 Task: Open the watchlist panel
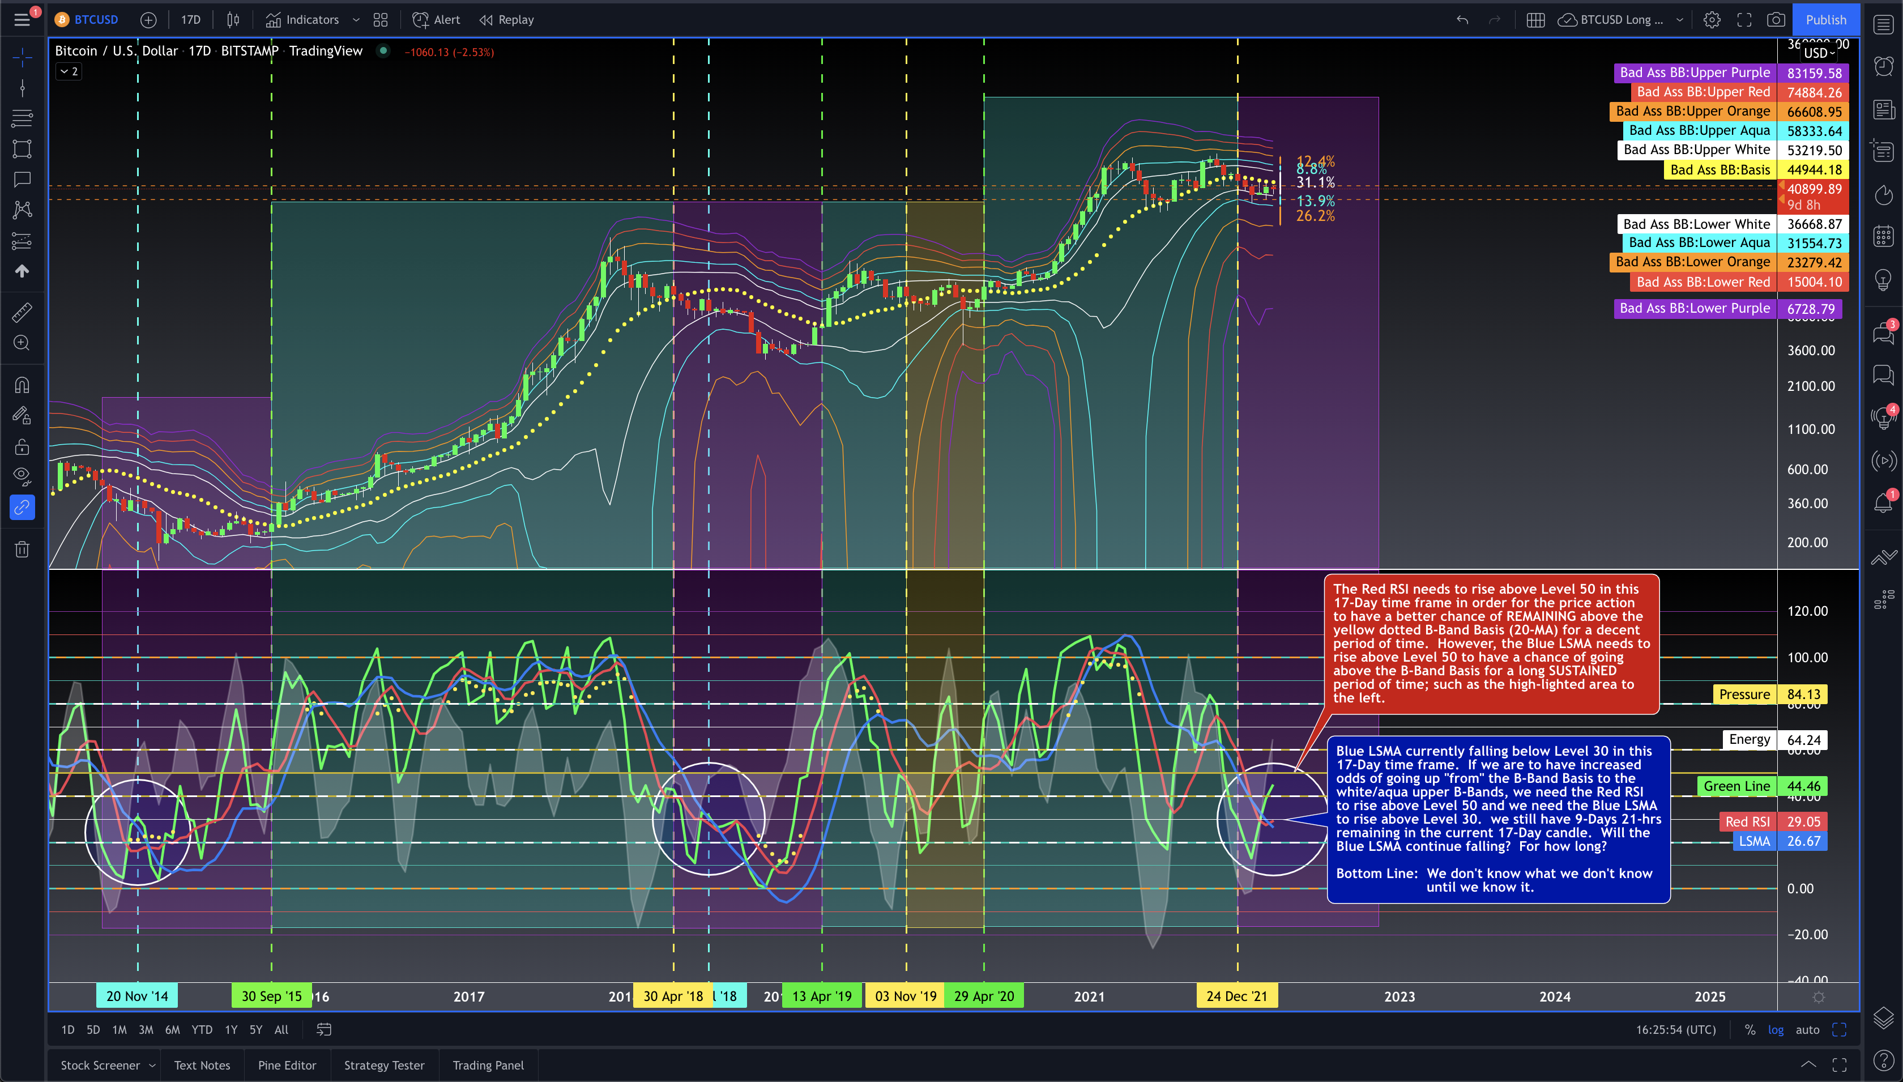(1883, 24)
